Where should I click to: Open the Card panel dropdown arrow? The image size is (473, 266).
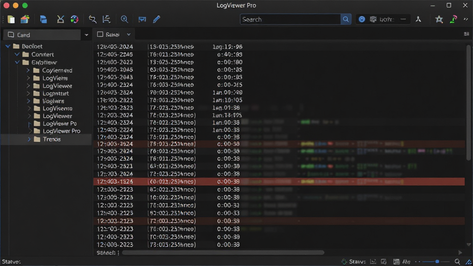[x=86, y=35]
